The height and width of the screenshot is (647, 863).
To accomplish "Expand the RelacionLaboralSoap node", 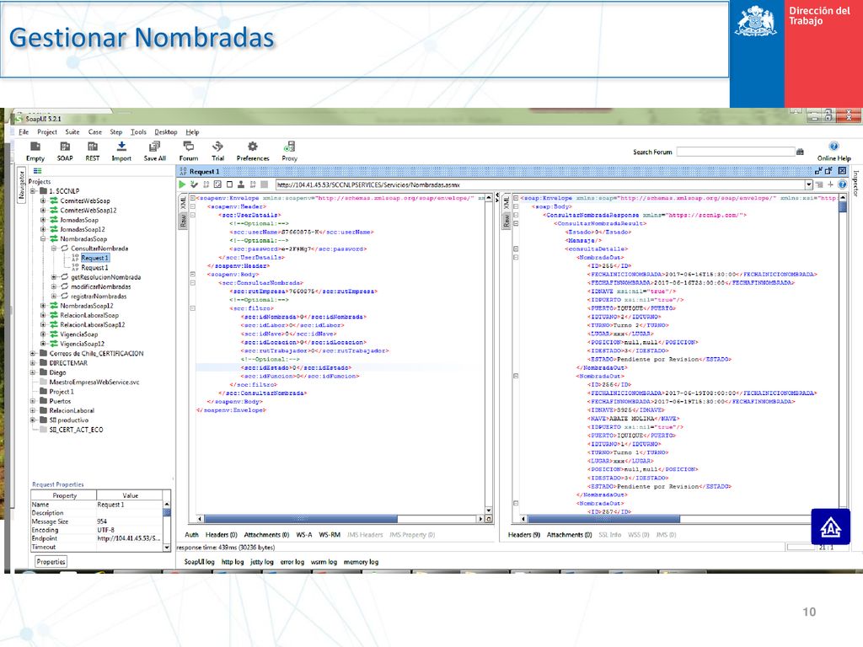I will click(43, 315).
